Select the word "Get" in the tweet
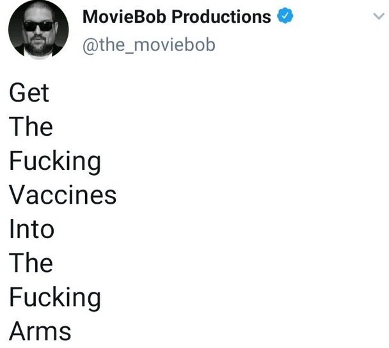Image resolution: width=389 pixels, height=348 pixels. click(x=29, y=93)
